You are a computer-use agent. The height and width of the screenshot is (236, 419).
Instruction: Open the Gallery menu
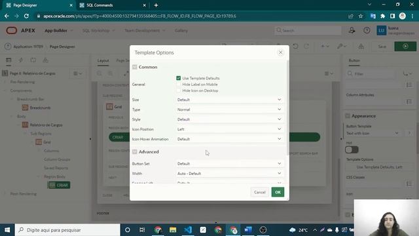pos(181,31)
